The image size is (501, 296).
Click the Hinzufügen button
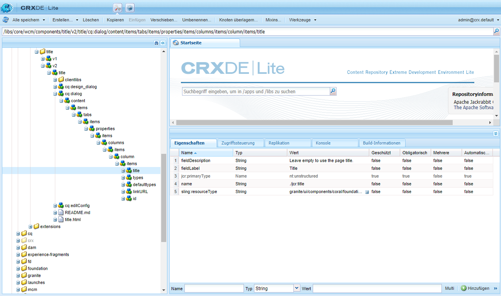click(x=475, y=288)
